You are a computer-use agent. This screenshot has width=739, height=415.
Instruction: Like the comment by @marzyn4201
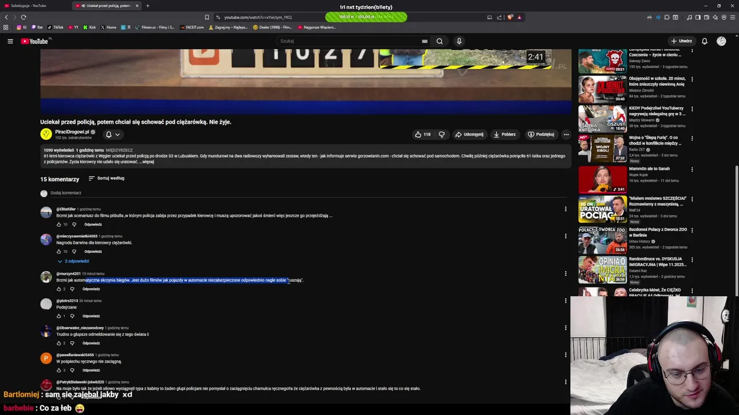[x=58, y=289]
